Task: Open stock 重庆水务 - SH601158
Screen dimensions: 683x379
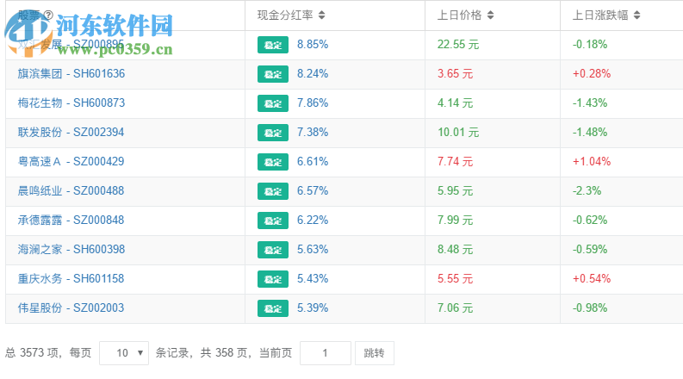Action: (x=71, y=278)
